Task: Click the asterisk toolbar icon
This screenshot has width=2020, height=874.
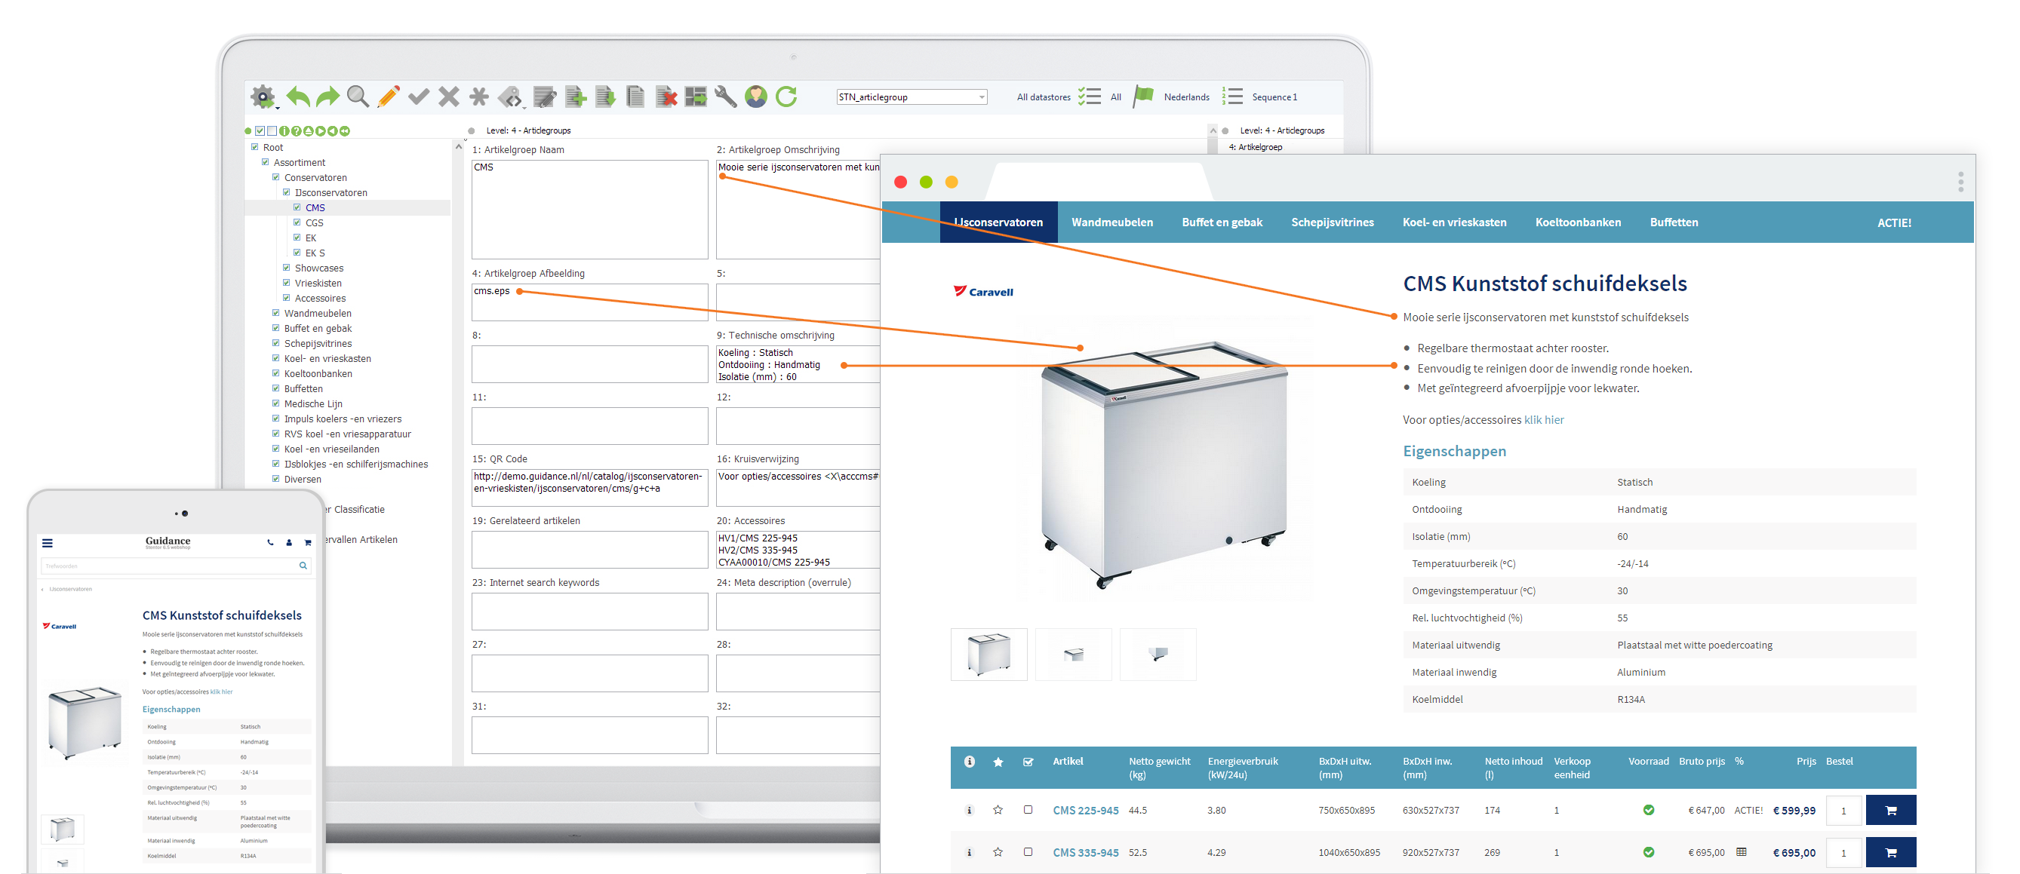Action: coord(478,97)
